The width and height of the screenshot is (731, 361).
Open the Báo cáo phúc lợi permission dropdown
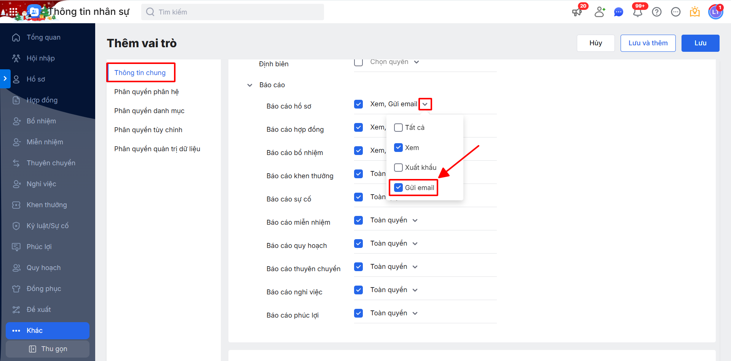pyautogui.click(x=415, y=313)
